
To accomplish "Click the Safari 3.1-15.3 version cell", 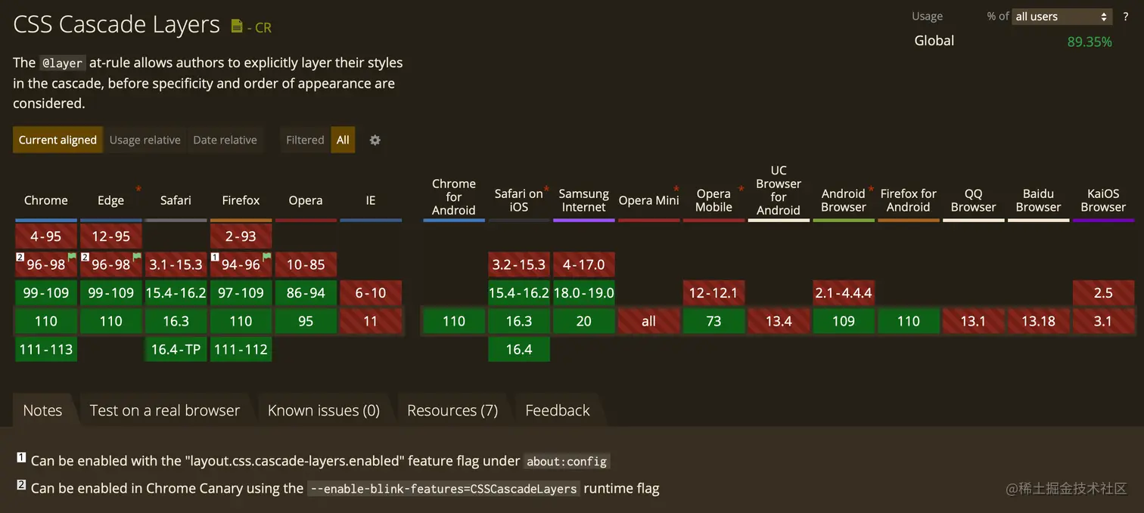I will pyautogui.click(x=176, y=264).
